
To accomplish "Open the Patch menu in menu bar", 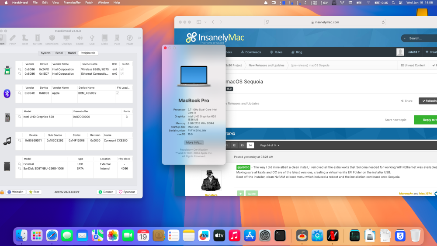I will pyautogui.click(x=89, y=3).
